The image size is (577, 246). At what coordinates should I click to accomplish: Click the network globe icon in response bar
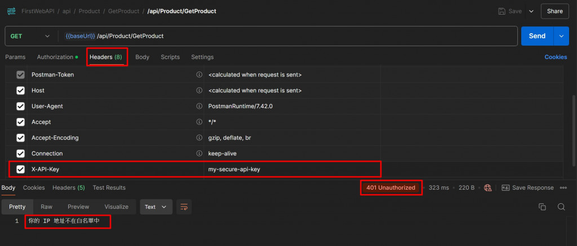click(488, 187)
